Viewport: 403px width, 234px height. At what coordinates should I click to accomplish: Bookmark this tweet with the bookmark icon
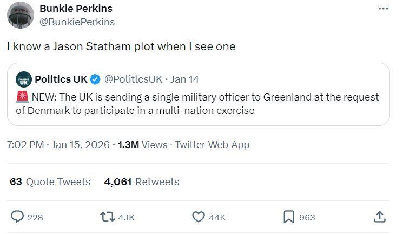[289, 217]
